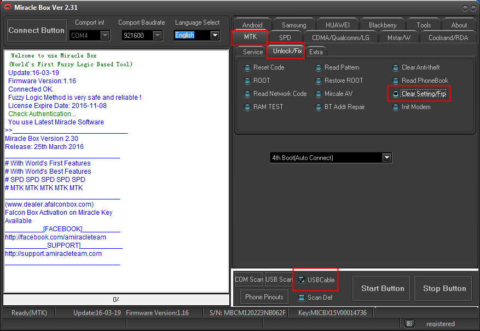Switch to the SPD tab
The image size is (480, 331).
coord(285,37)
